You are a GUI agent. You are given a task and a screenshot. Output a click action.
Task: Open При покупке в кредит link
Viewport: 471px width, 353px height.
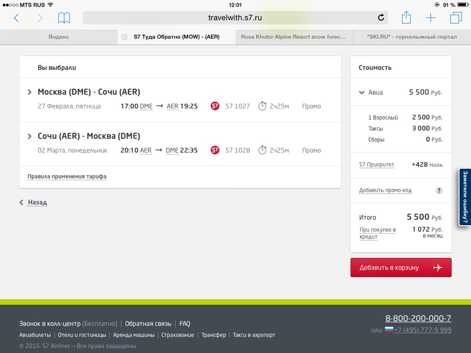378,233
